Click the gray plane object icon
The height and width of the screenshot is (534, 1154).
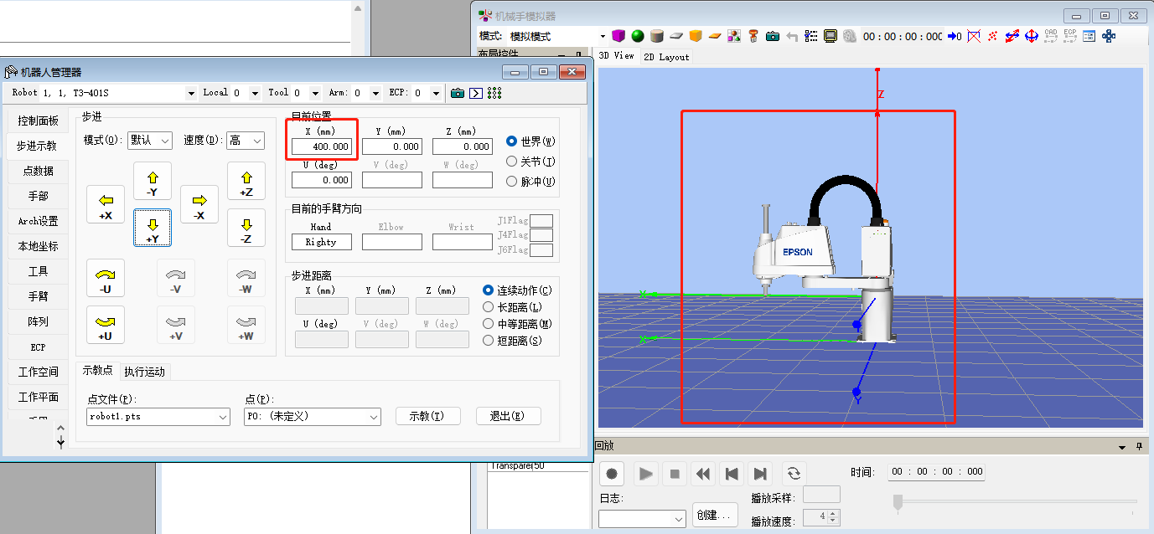(676, 36)
